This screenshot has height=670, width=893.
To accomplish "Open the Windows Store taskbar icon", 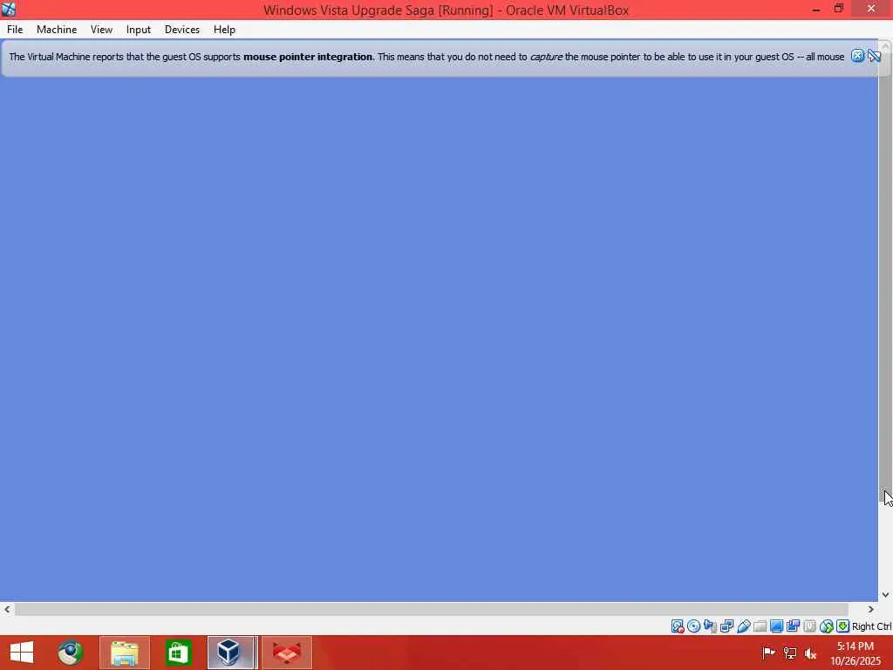I will (x=178, y=653).
